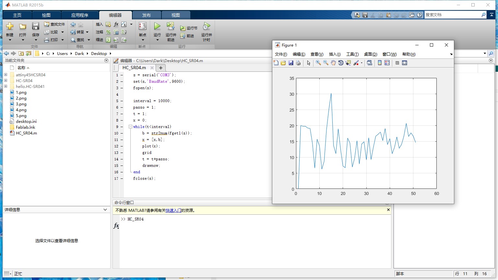This screenshot has height=280, width=498.
Task: Click the wrap comment icon
Action: pos(124,32)
